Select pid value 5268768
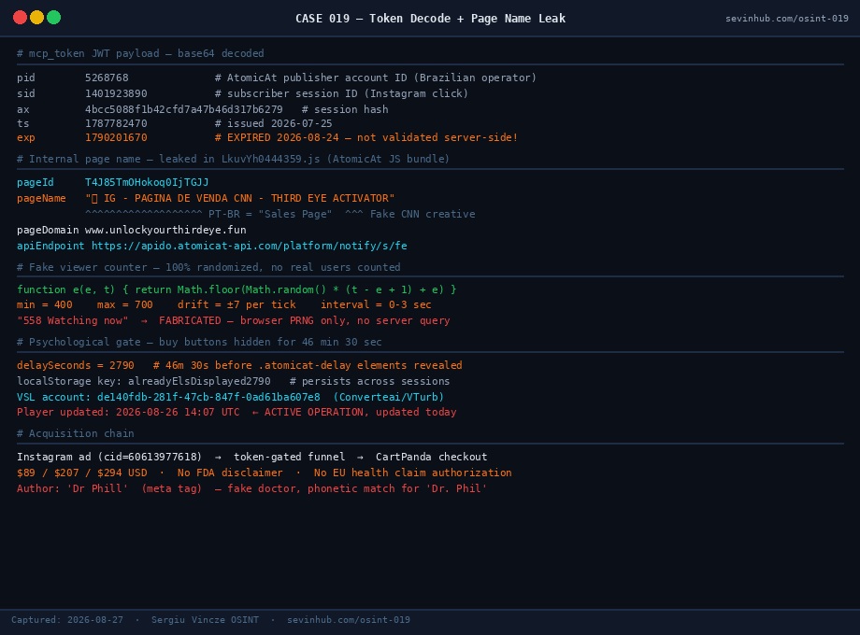This screenshot has height=635, width=860. (107, 78)
